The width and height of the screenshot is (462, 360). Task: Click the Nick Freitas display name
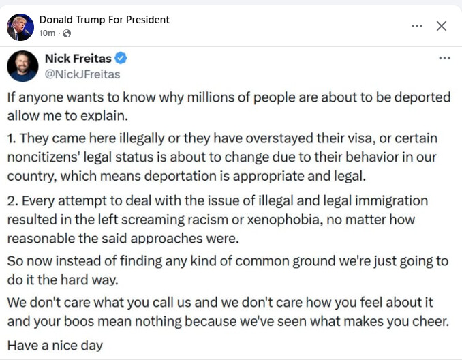78,59
